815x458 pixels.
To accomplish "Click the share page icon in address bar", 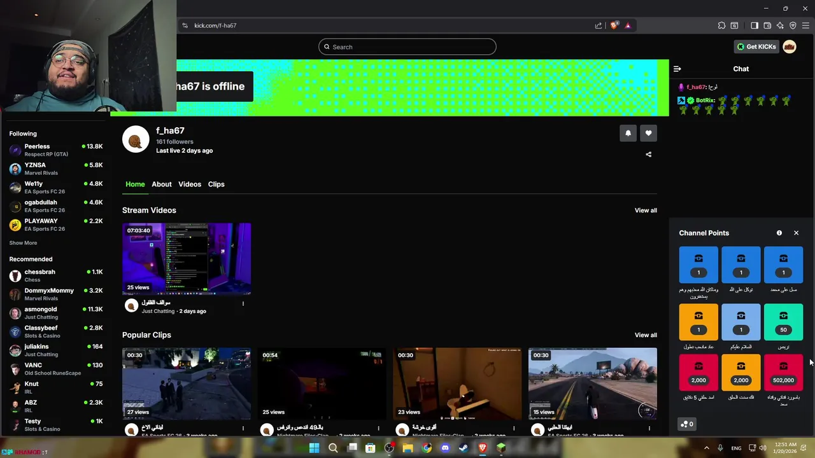I will (x=599, y=25).
